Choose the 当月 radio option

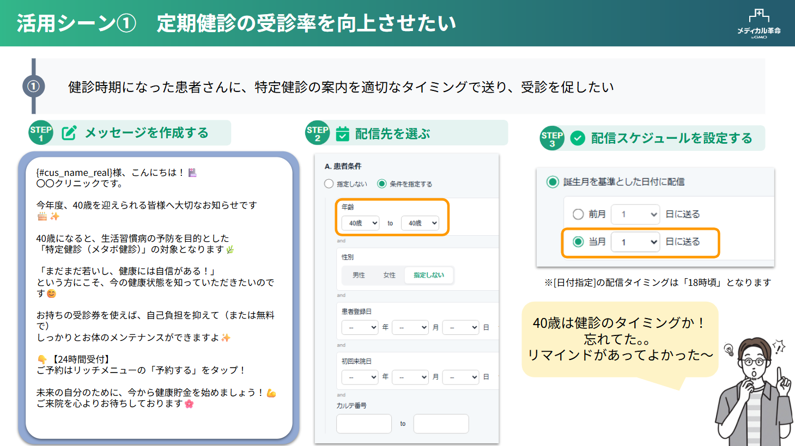tap(578, 242)
